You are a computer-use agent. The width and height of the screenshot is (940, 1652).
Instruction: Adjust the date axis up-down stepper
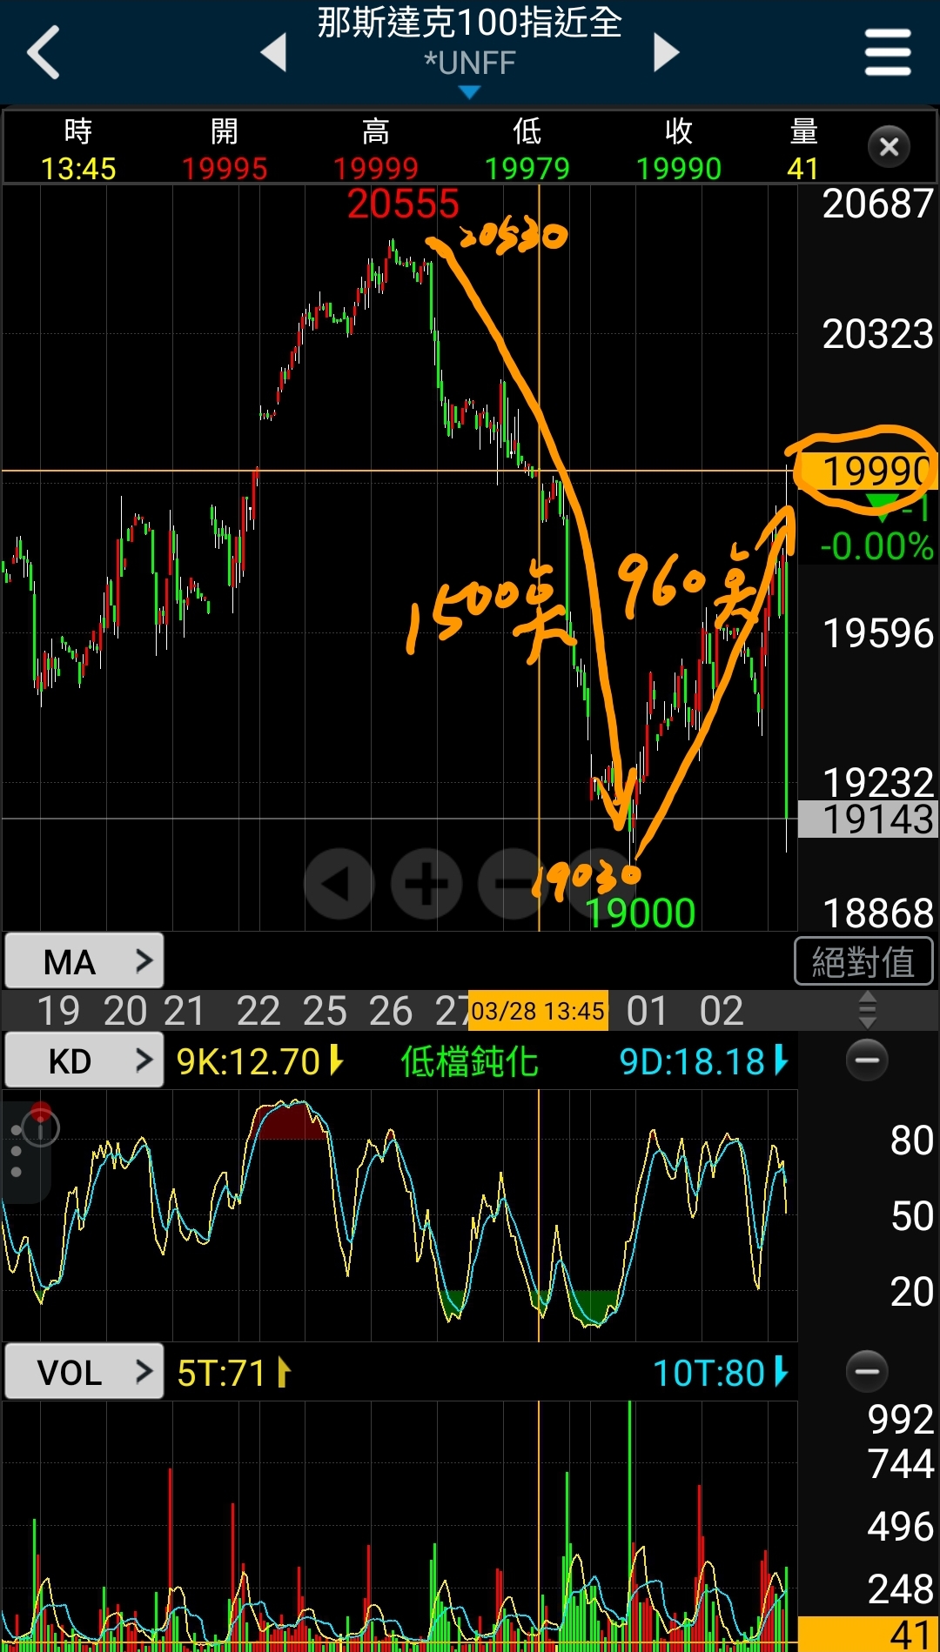(867, 1011)
